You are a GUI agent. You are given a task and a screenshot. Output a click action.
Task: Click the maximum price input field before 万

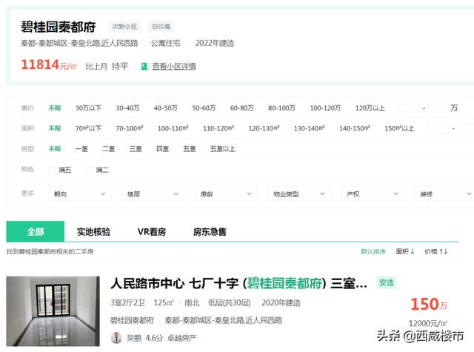(438, 108)
